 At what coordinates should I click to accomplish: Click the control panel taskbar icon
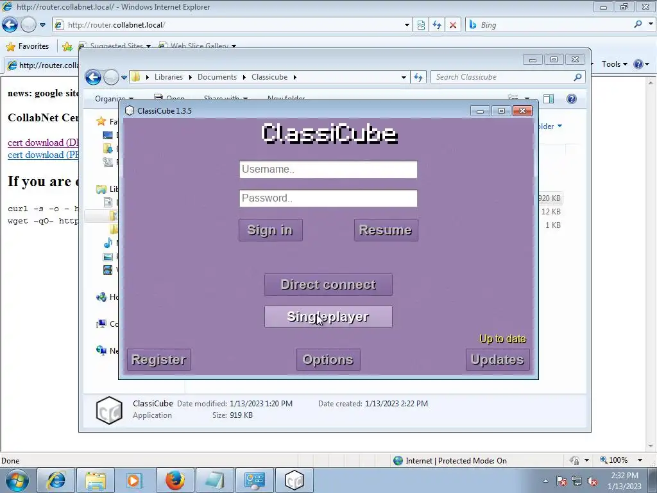pos(254,480)
